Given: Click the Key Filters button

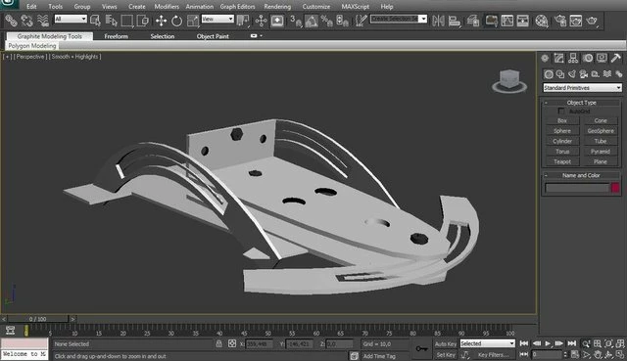Looking at the screenshot, I should 494,354.
